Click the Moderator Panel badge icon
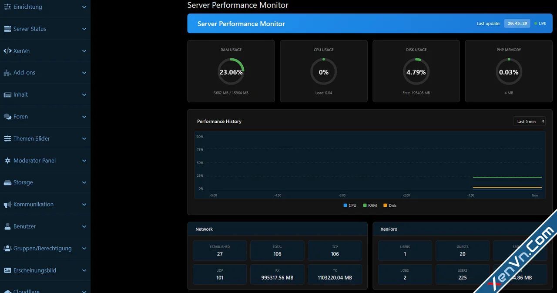Viewport: 557px width, 293px height. [x=7, y=161]
